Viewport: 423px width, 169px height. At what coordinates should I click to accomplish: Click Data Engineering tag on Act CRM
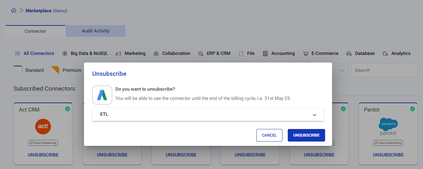43,143
